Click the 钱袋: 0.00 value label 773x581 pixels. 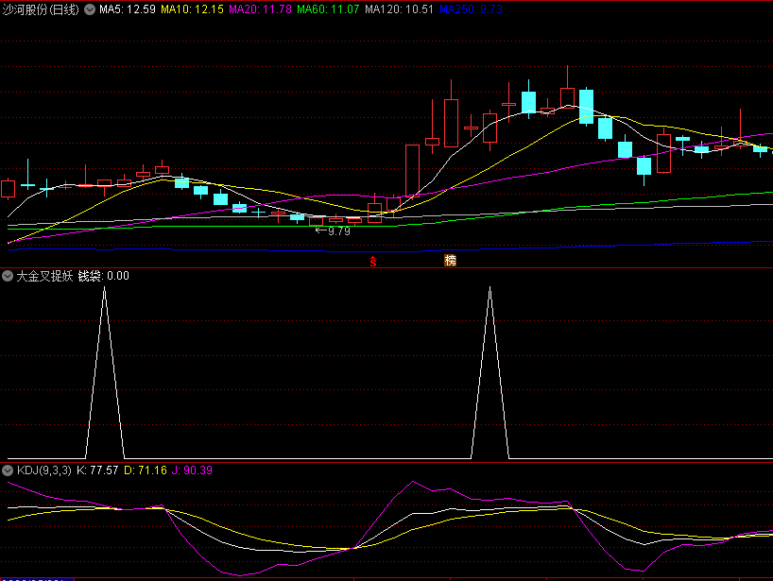(104, 276)
